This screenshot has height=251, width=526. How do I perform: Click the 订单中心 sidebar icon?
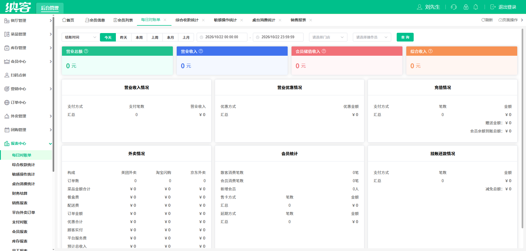pyautogui.click(x=7, y=102)
